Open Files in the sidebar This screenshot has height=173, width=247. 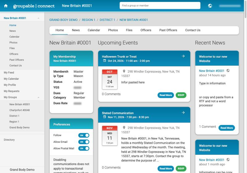click(12, 48)
